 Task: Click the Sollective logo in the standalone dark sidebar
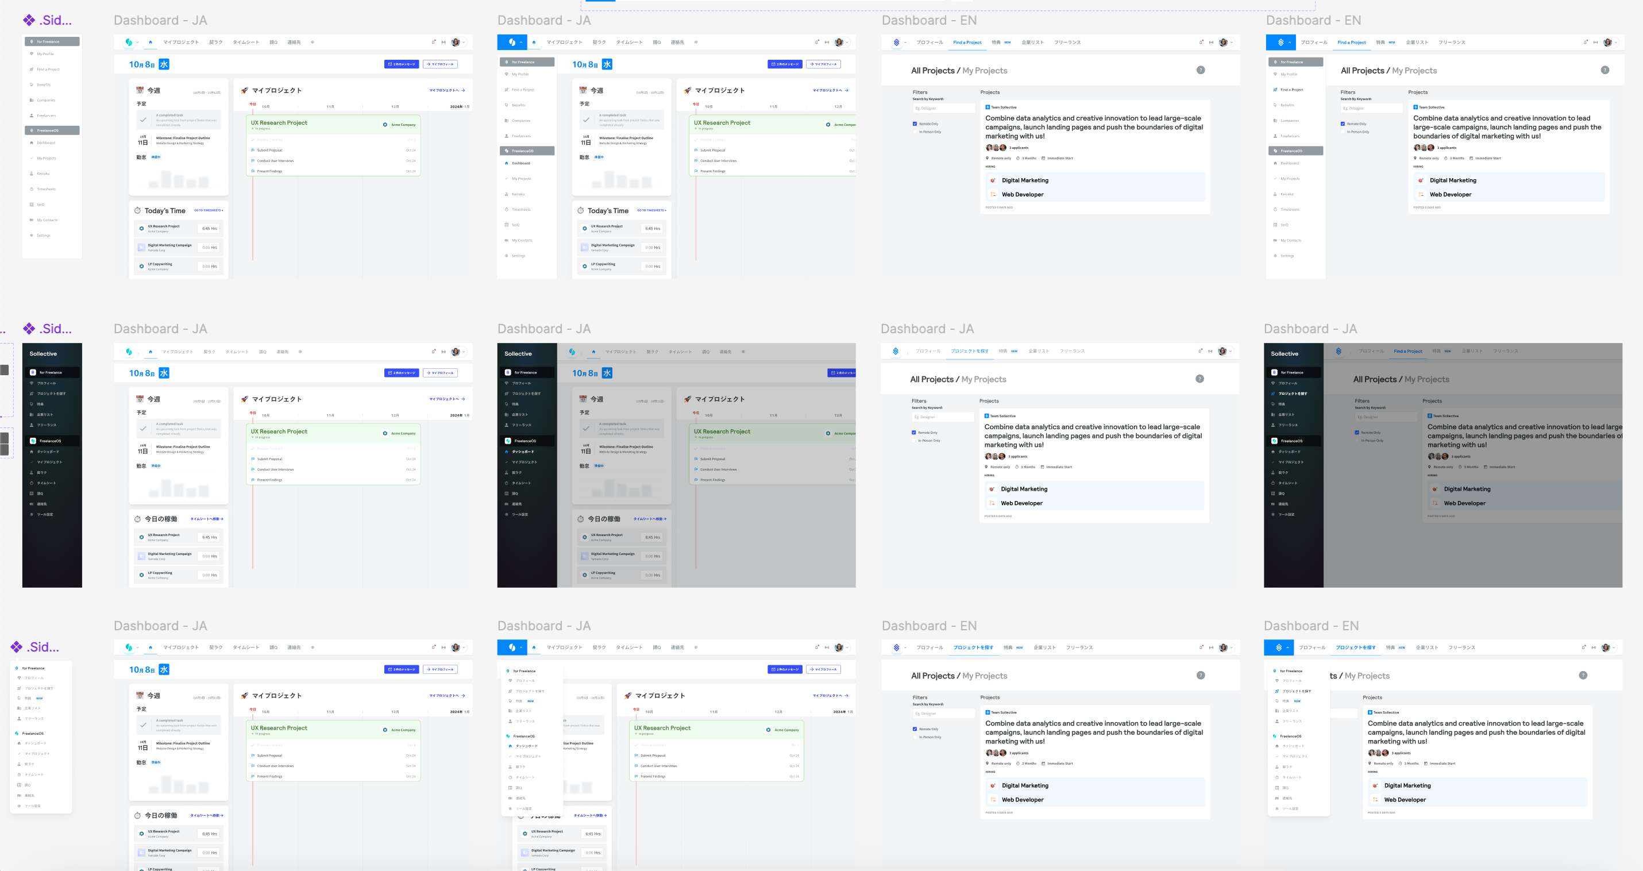(43, 353)
